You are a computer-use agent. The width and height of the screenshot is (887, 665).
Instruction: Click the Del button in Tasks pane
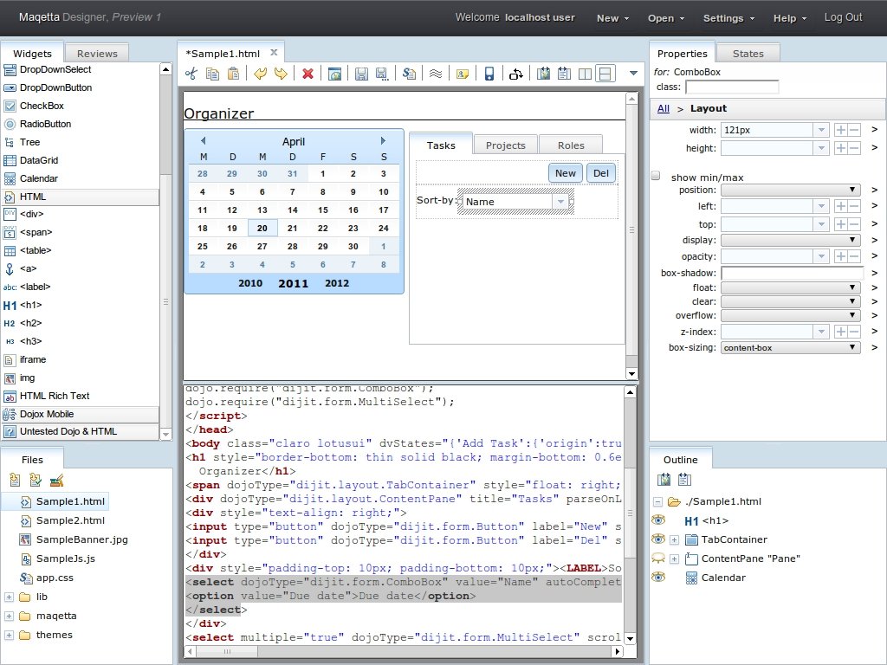[601, 173]
